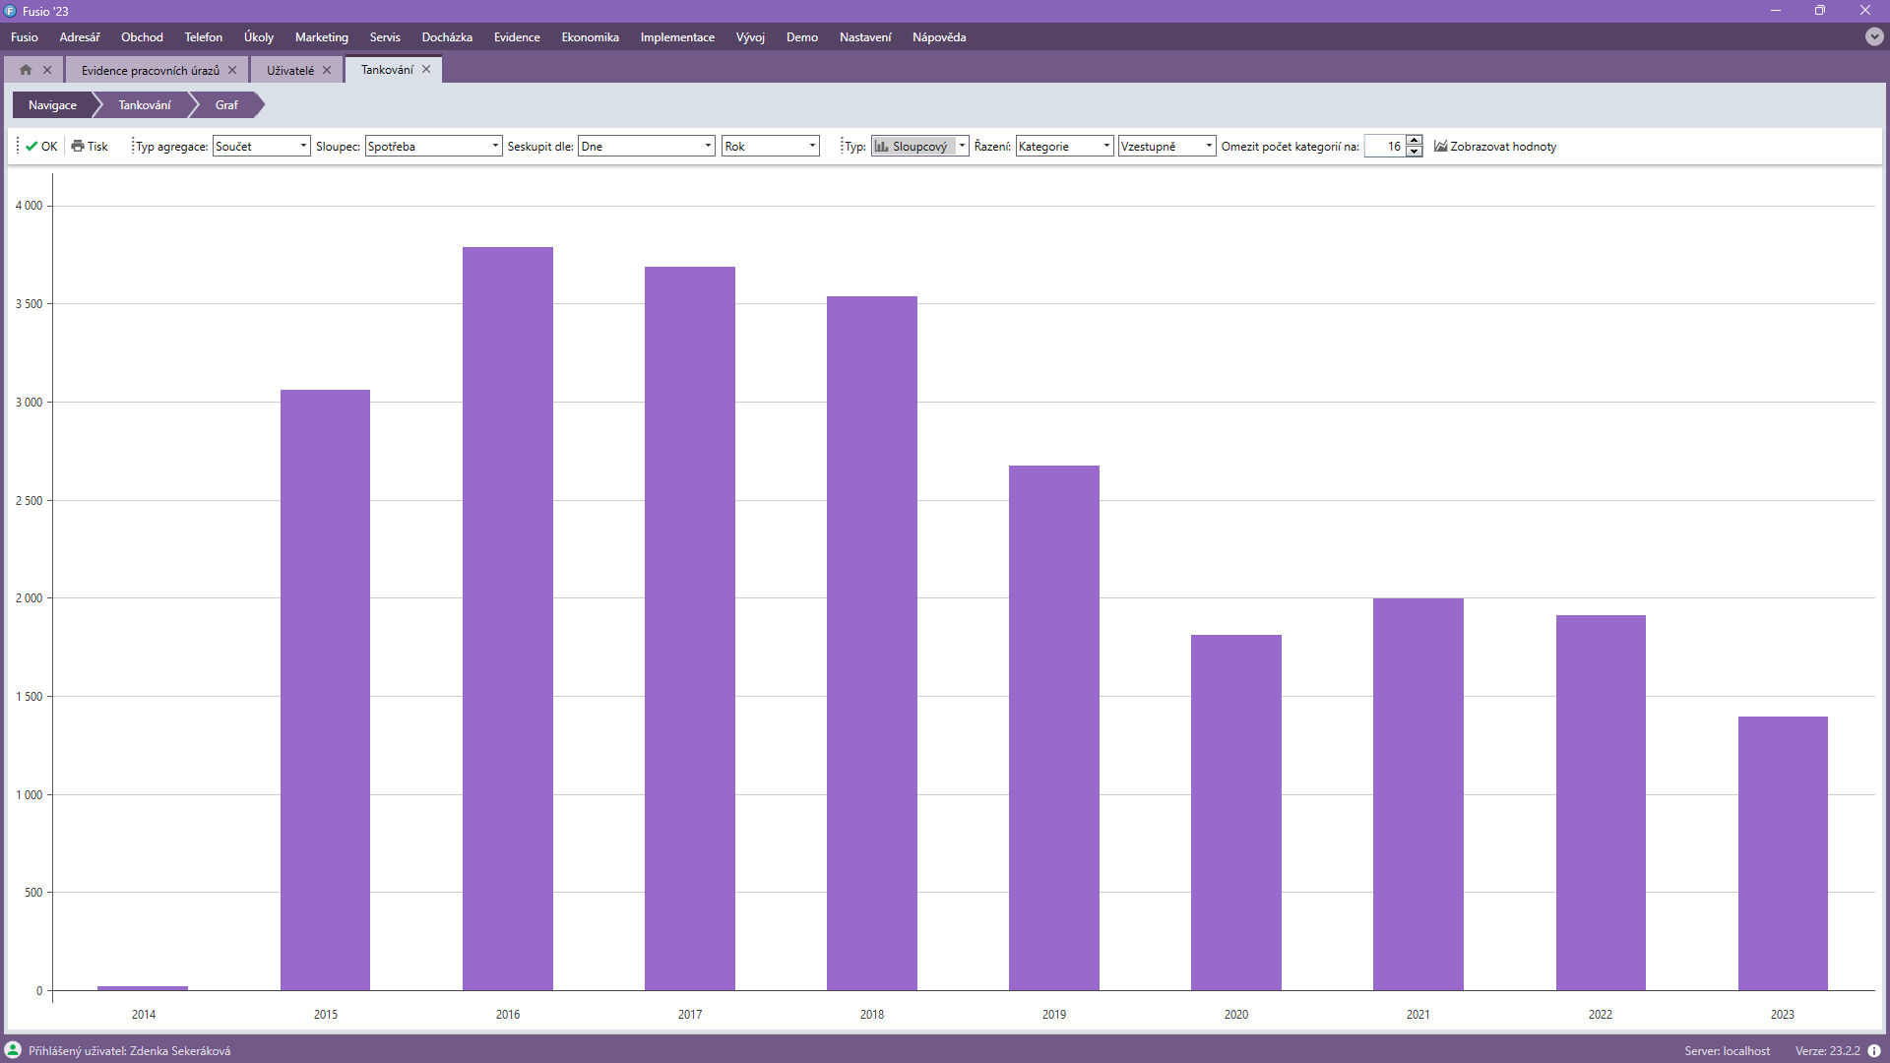This screenshot has height=1063, width=1890.
Task: Click the OK checkmark icon
Action: (x=31, y=147)
